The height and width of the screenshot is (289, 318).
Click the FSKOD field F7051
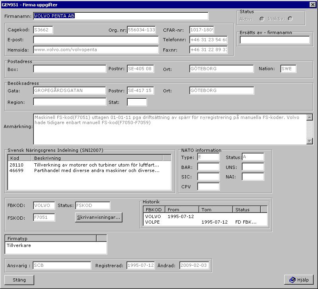[44, 217]
